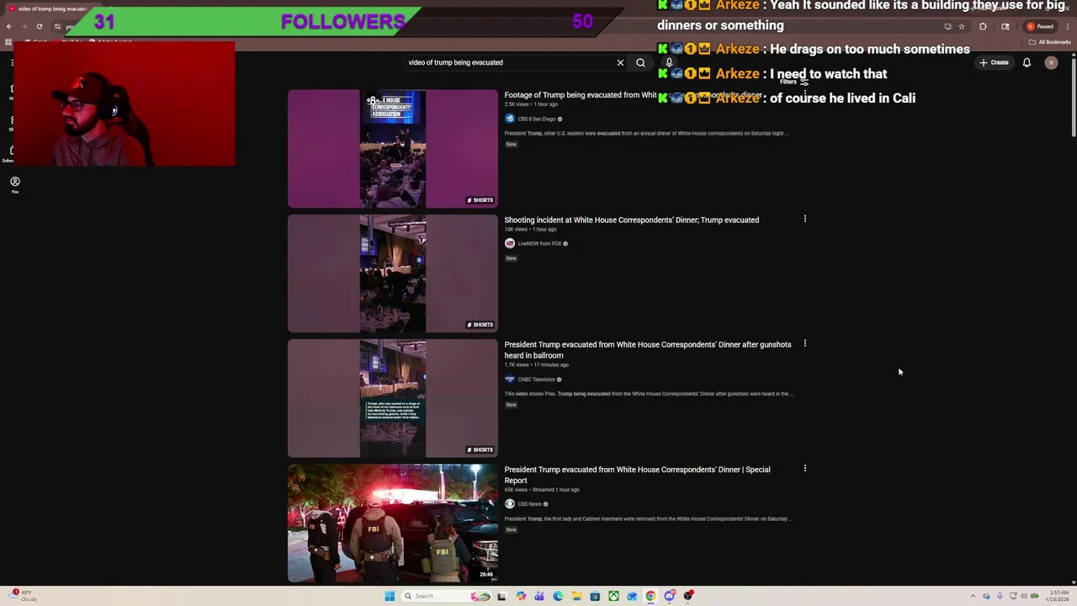The width and height of the screenshot is (1077, 606).
Task: Open LiveNOW from FOX Shorts thumbnail
Action: (393, 274)
